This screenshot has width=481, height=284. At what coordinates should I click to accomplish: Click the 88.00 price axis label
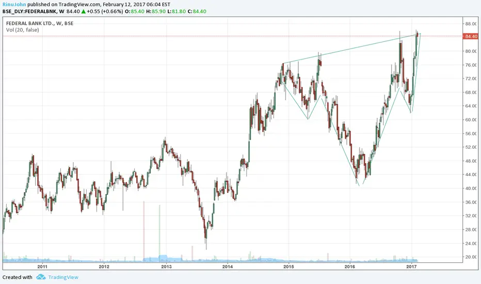pyautogui.click(x=471, y=24)
